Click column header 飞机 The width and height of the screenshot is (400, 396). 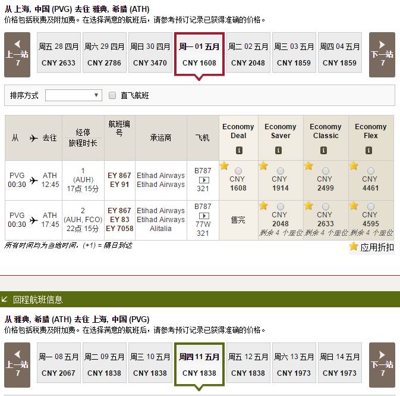click(202, 138)
